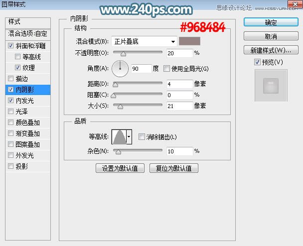The image size is (303, 246).
Task: Enable the 描边 checkbox
Action: click(x=10, y=79)
